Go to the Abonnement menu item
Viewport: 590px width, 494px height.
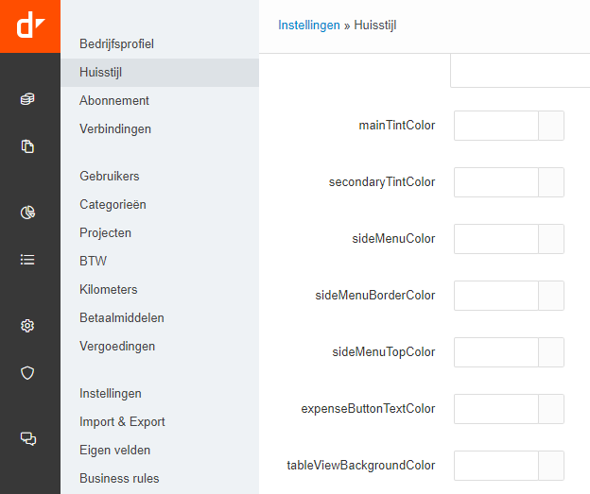pos(114,100)
